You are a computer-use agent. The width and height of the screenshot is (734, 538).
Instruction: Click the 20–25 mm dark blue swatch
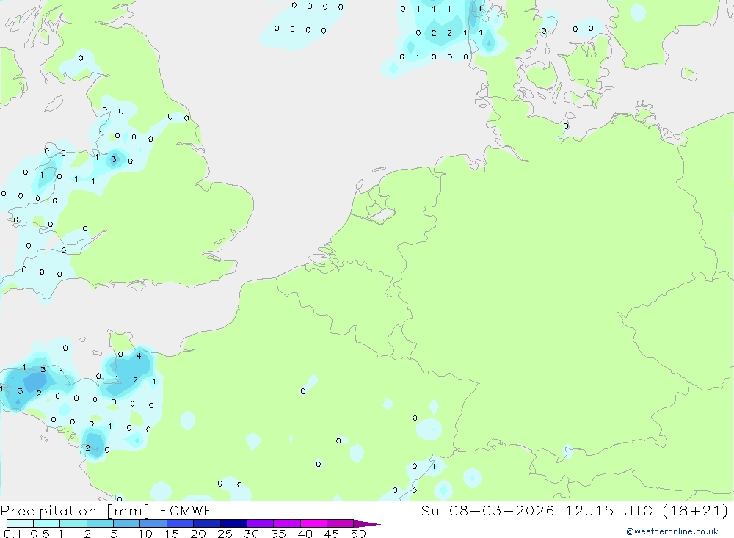pos(207,523)
